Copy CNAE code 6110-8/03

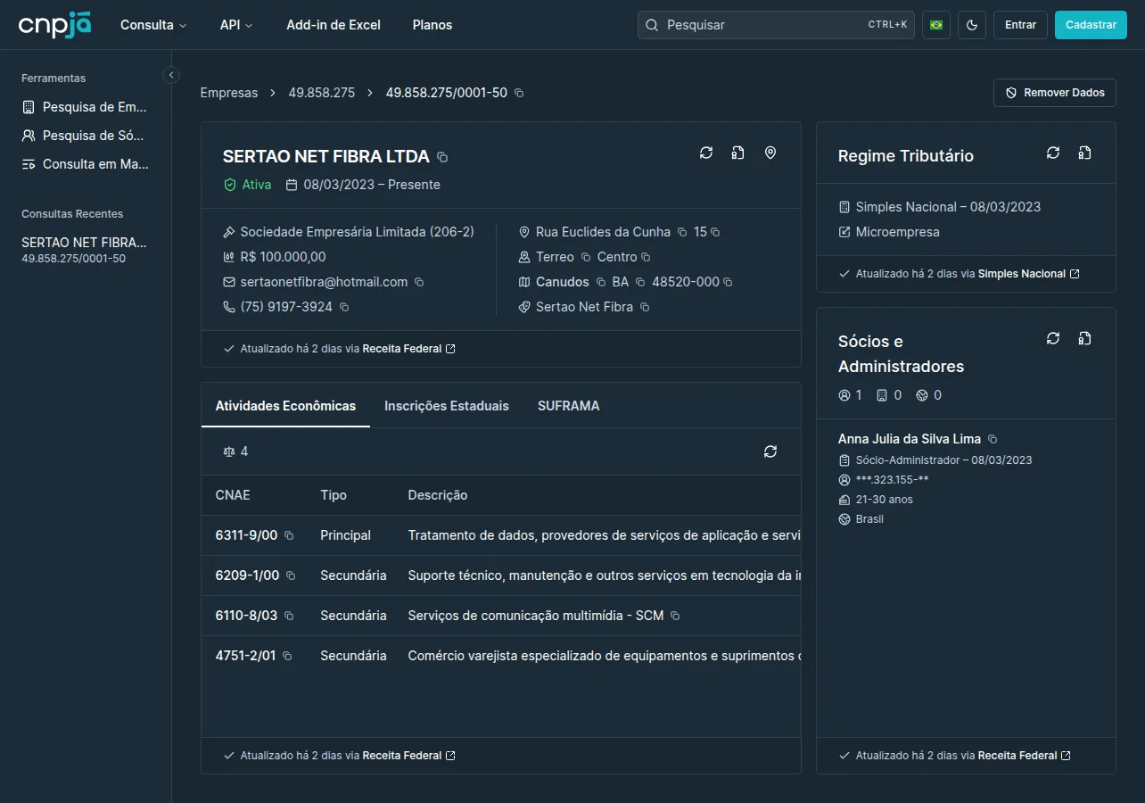coord(289,616)
